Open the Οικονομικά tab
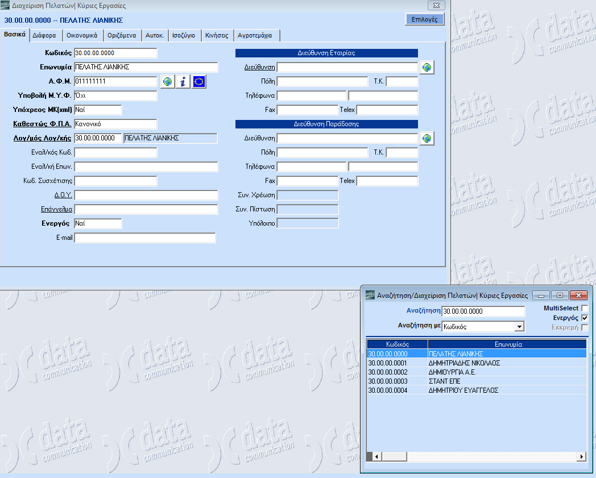Image resolution: width=596 pixels, height=478 pixels. click(82, 35)
